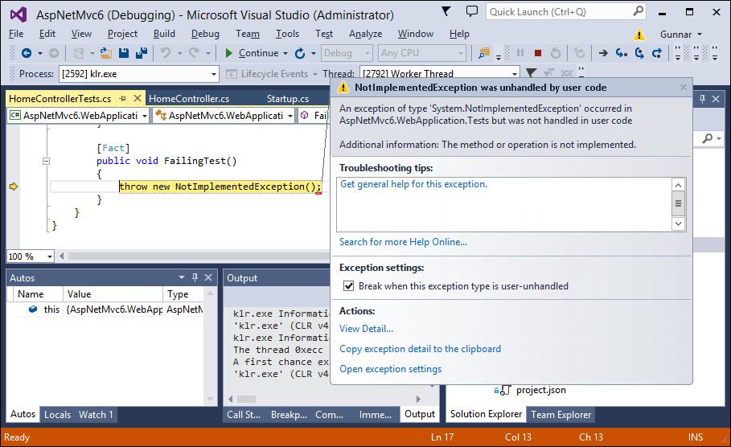Open the Debug configuration dropdown
731x447 pixels.
pyautogui.click(x=368, y=53)
